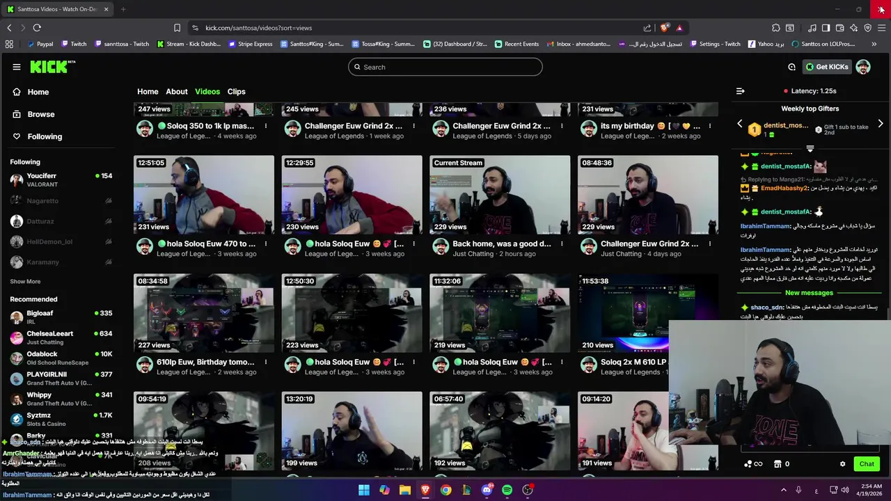Click shaco_sdn username in chat
Screen dimensions: 891x501
click(767, 307)
